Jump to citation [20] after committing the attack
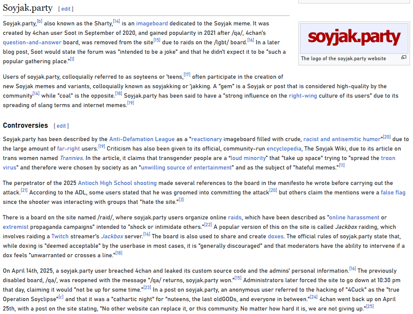 click(273, 191)
